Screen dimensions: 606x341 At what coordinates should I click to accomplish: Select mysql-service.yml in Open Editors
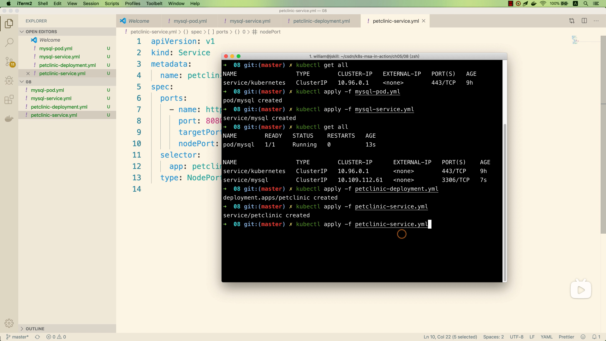67,57
